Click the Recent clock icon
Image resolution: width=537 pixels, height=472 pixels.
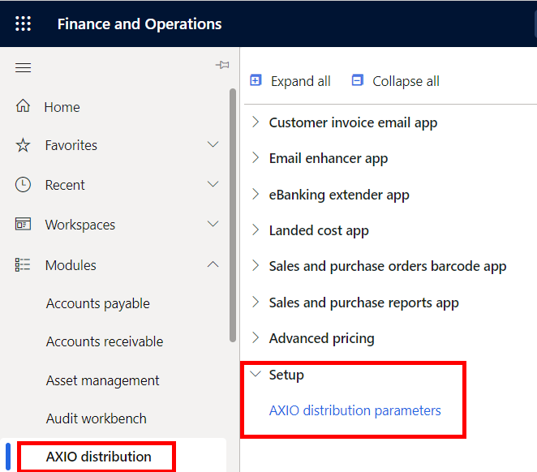click(23, 184)
